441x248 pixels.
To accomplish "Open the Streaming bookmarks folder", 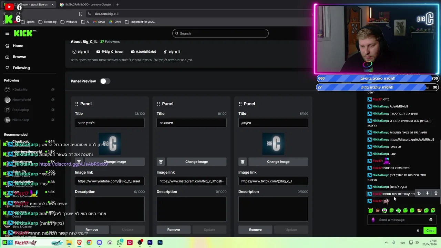I will 47,22.
